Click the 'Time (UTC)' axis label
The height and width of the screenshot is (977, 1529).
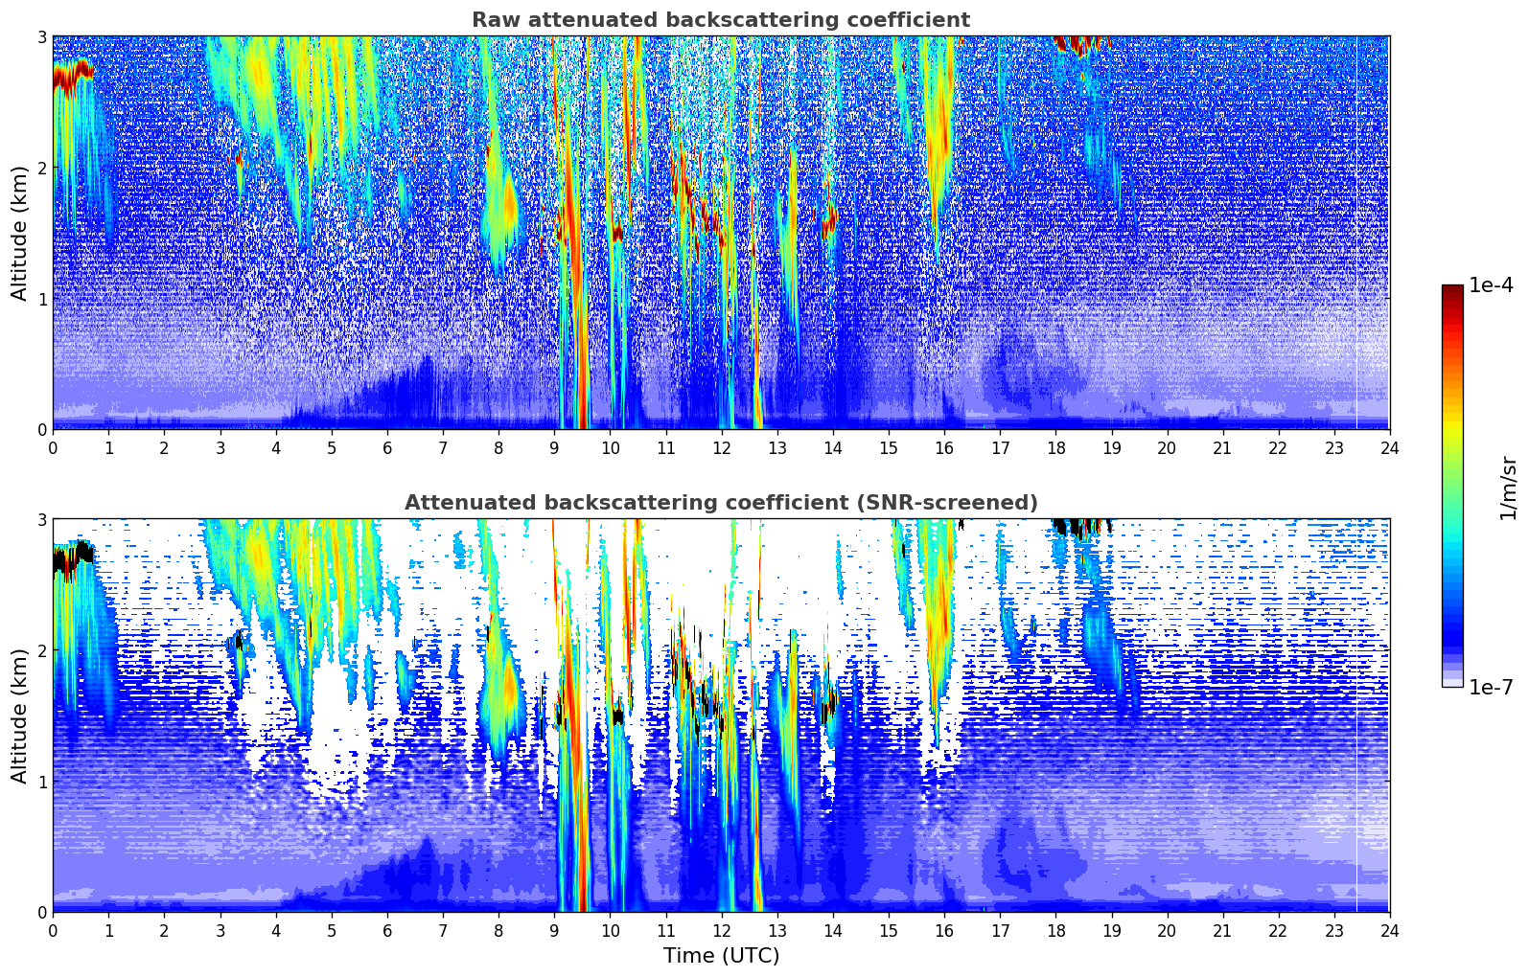pyautogui.click(x=721, y=956)
